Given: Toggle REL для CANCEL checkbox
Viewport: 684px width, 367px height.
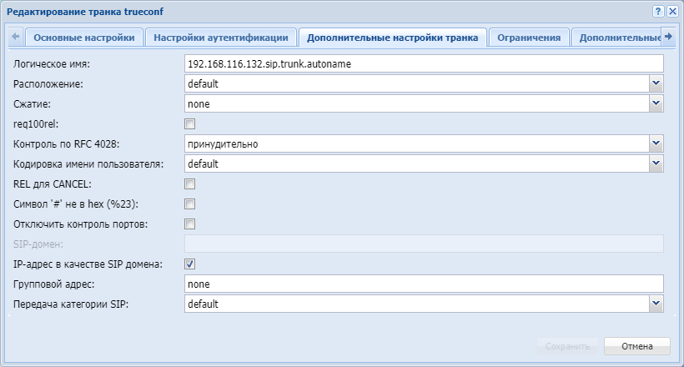Looking at the screenshot, I should coord(190,183).
